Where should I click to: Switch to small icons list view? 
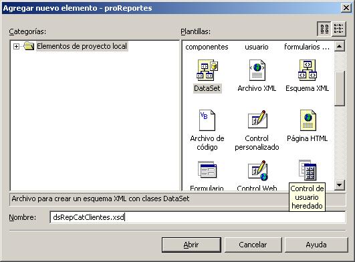point(339,29)
